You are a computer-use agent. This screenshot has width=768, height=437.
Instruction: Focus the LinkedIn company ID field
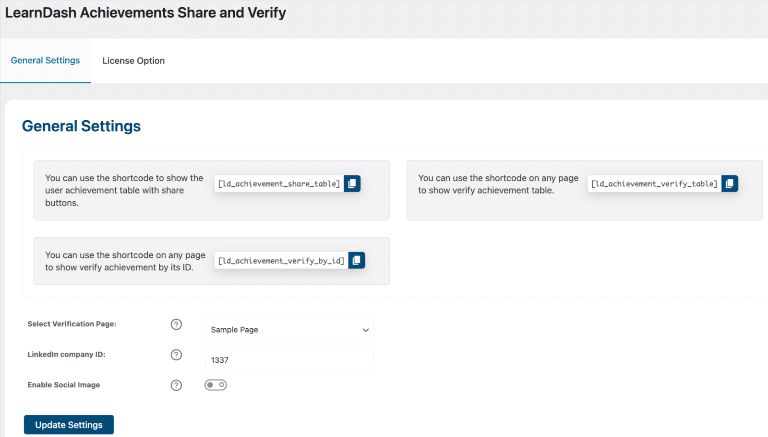289,360
